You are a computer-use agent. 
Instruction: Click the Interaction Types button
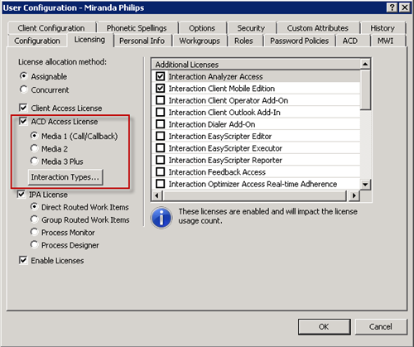click(65, 177)
